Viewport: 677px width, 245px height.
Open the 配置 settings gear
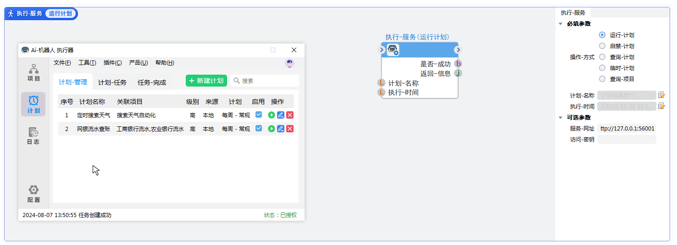(x=33, y=194)
